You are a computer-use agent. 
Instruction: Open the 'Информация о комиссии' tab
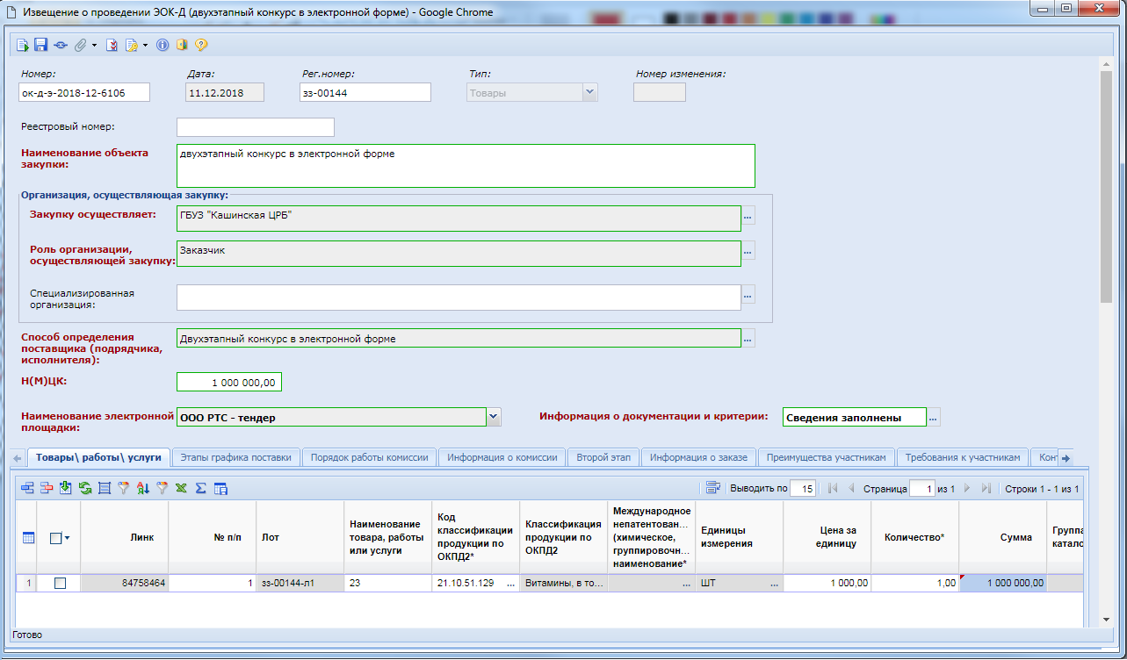coord(502,457)
